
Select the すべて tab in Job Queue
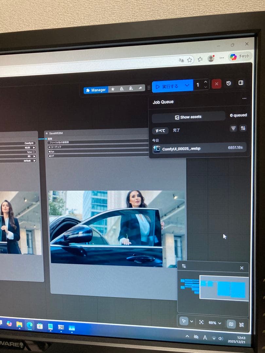[160, 130]
